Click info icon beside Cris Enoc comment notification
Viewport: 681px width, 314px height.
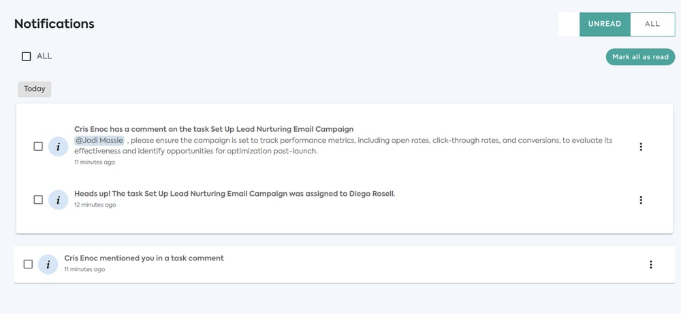(58, 147)
